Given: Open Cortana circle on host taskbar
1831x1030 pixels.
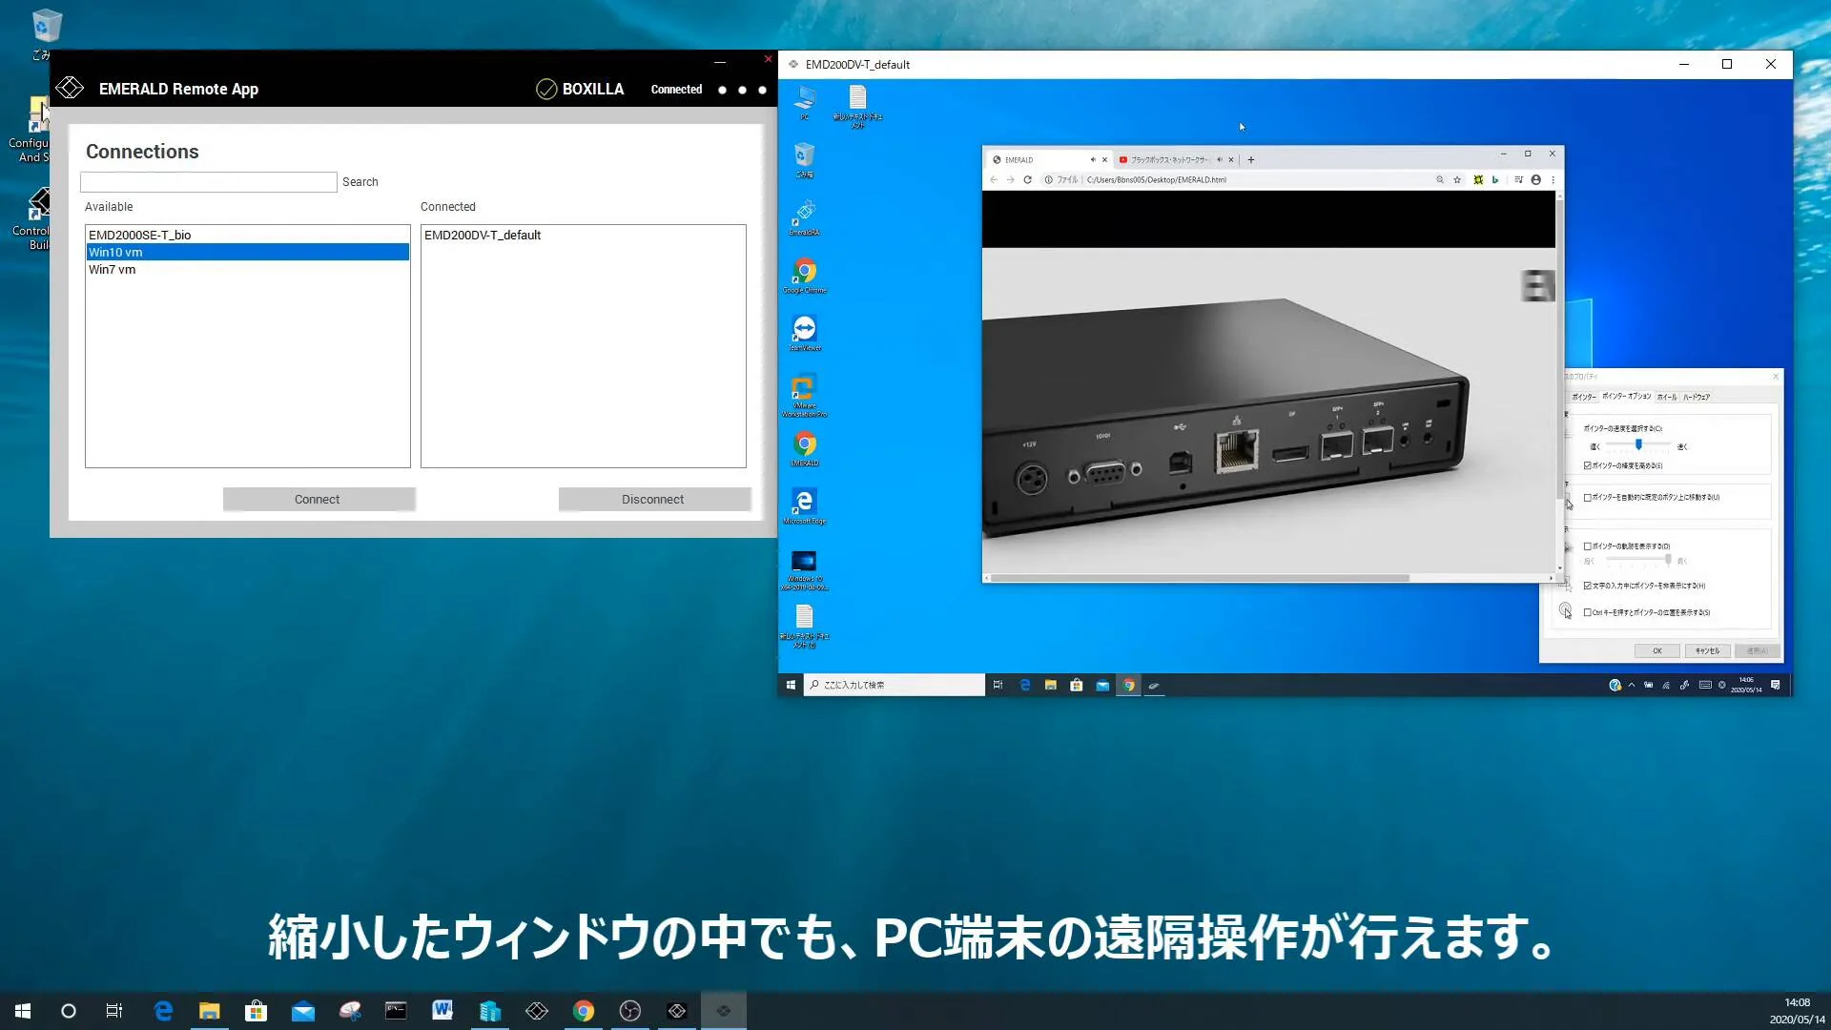Looking at the screenshot, I should click(69, 1011).
